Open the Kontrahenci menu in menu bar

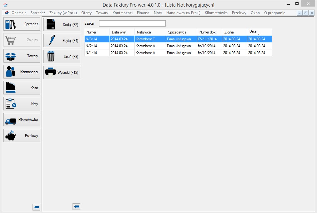click(123, 13)
